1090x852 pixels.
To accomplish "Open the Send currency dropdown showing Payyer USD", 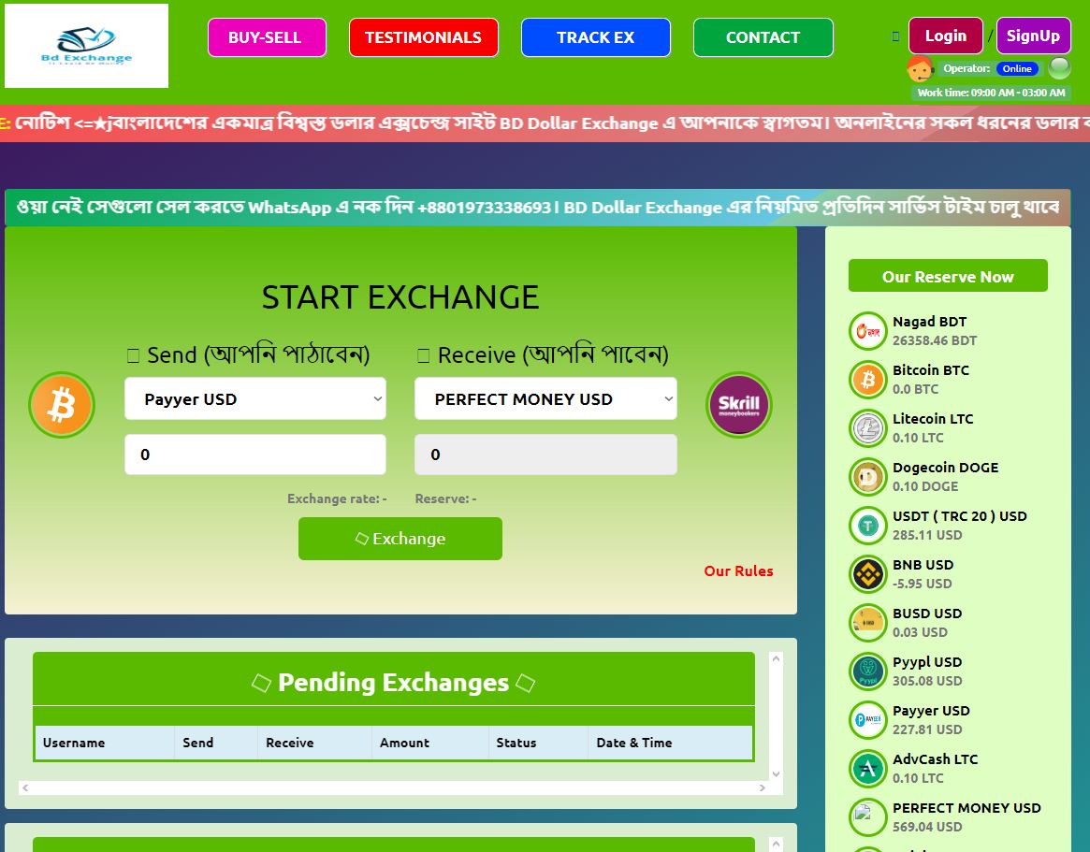I will tap(255, 399).
